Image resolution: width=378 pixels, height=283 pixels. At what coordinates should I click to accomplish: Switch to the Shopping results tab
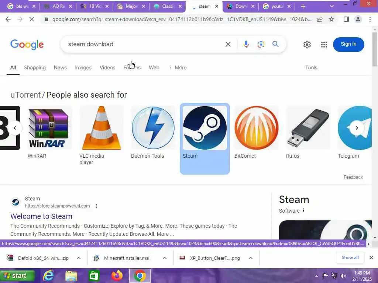pos(35,68)
